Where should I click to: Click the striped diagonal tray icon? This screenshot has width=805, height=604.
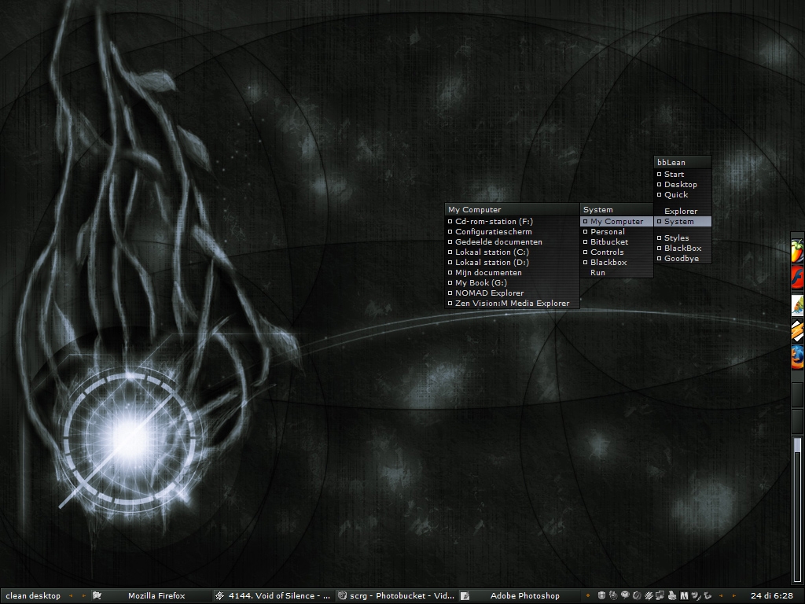pos(649,596)
